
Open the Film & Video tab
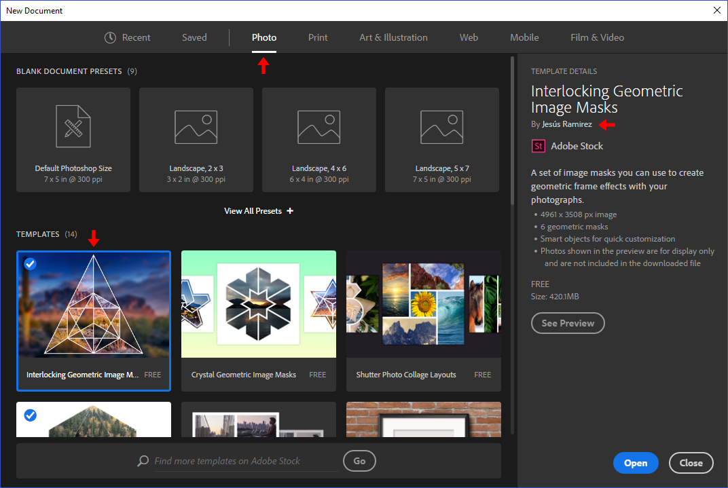click(597, 37)
